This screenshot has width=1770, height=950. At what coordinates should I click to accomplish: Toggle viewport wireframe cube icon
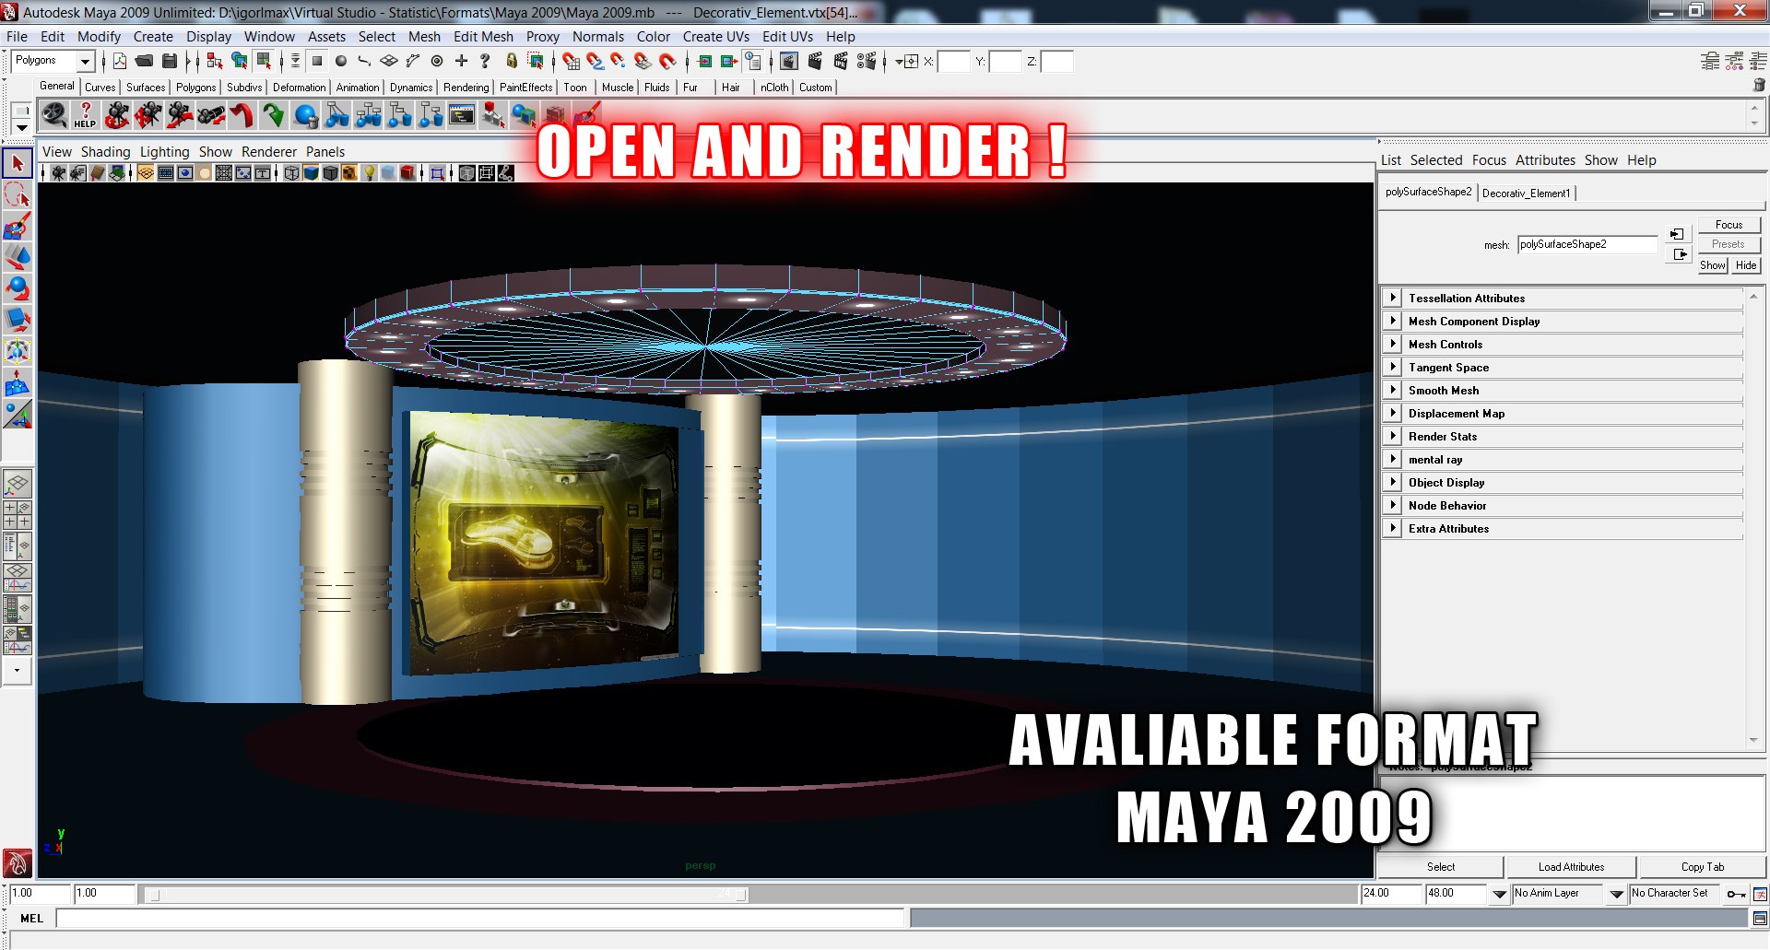[x=291, y=173]
